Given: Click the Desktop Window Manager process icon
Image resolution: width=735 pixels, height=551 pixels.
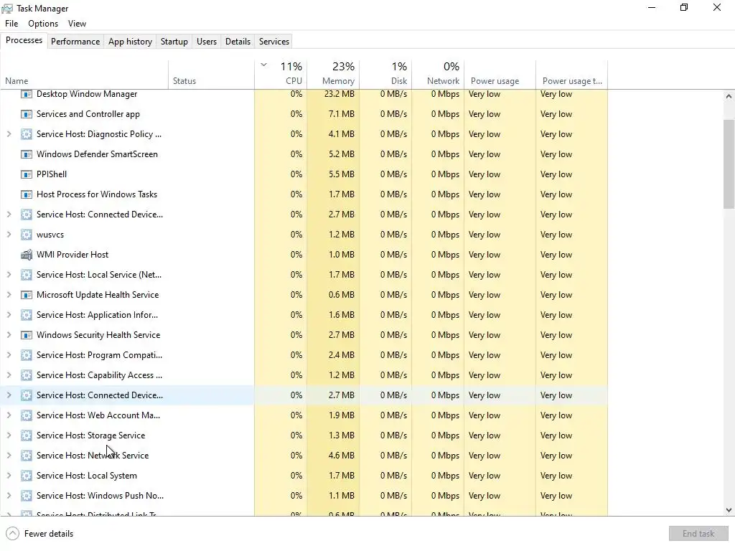Looking at the screenshot, I should (x=27, y=94).
